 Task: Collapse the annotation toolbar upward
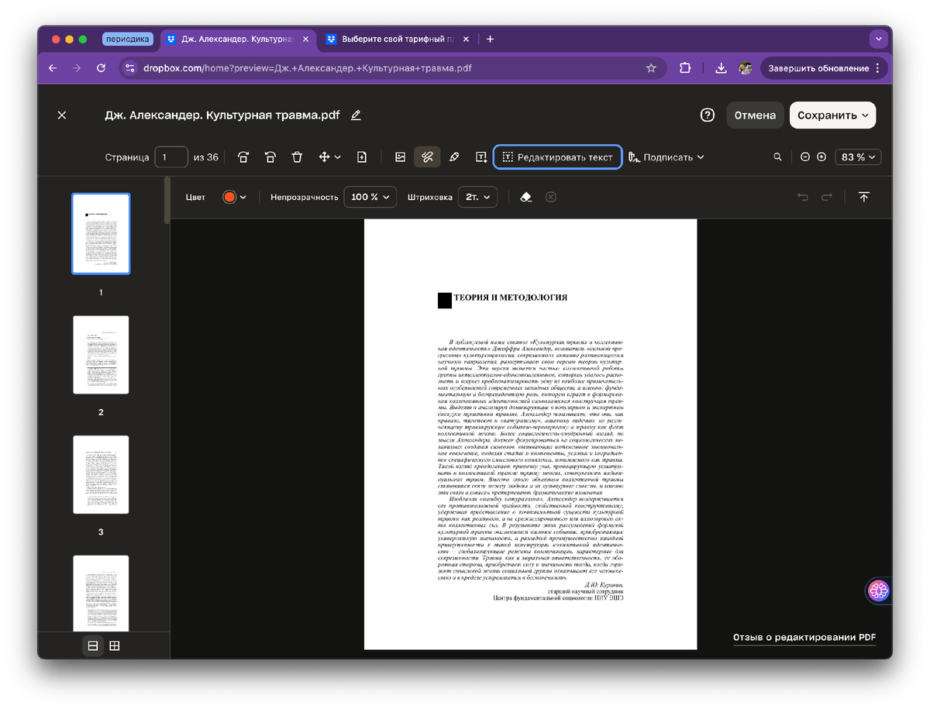point(864,197)
